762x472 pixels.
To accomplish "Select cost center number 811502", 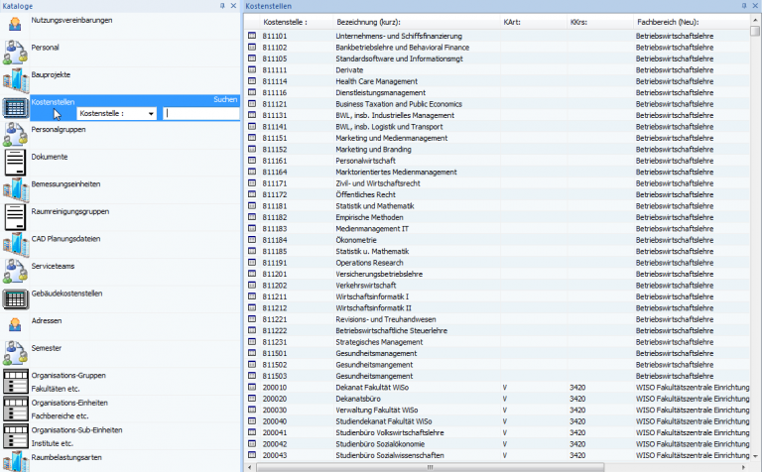I will (x=275, y=365).
